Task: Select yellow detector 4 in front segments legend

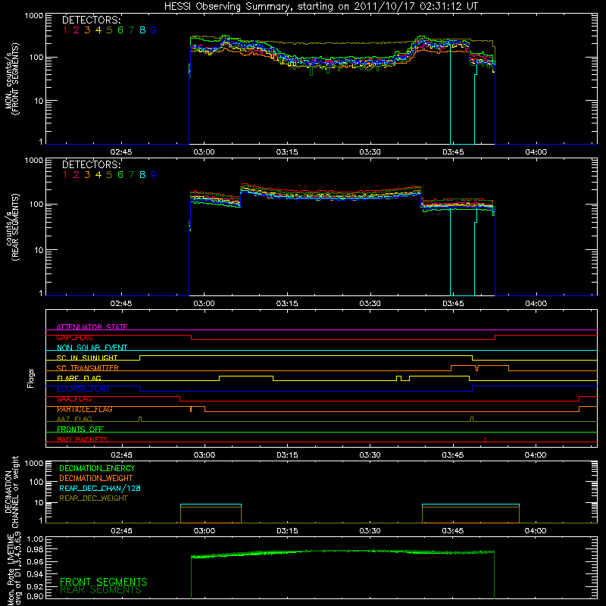Action: click(98, 30)
